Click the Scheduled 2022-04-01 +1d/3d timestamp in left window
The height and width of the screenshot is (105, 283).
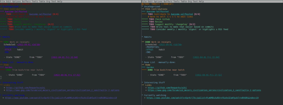pyautogui.click(x=29, y=44)
